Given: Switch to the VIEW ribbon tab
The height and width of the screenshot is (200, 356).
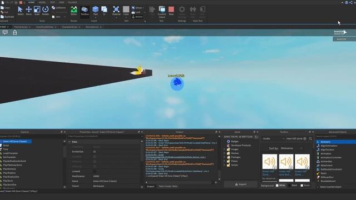Looking at the screenshot, I should point(62,2).
